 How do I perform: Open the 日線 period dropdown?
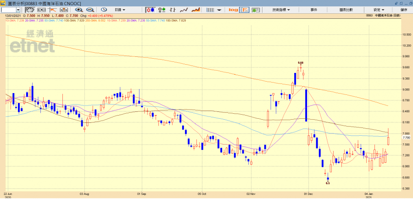121,10
